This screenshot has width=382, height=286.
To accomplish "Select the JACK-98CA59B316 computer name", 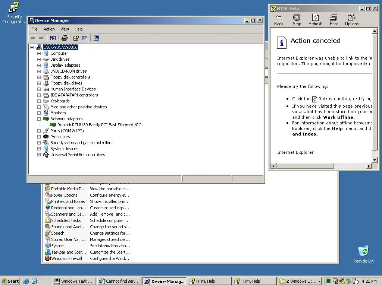I will [60, 47].
